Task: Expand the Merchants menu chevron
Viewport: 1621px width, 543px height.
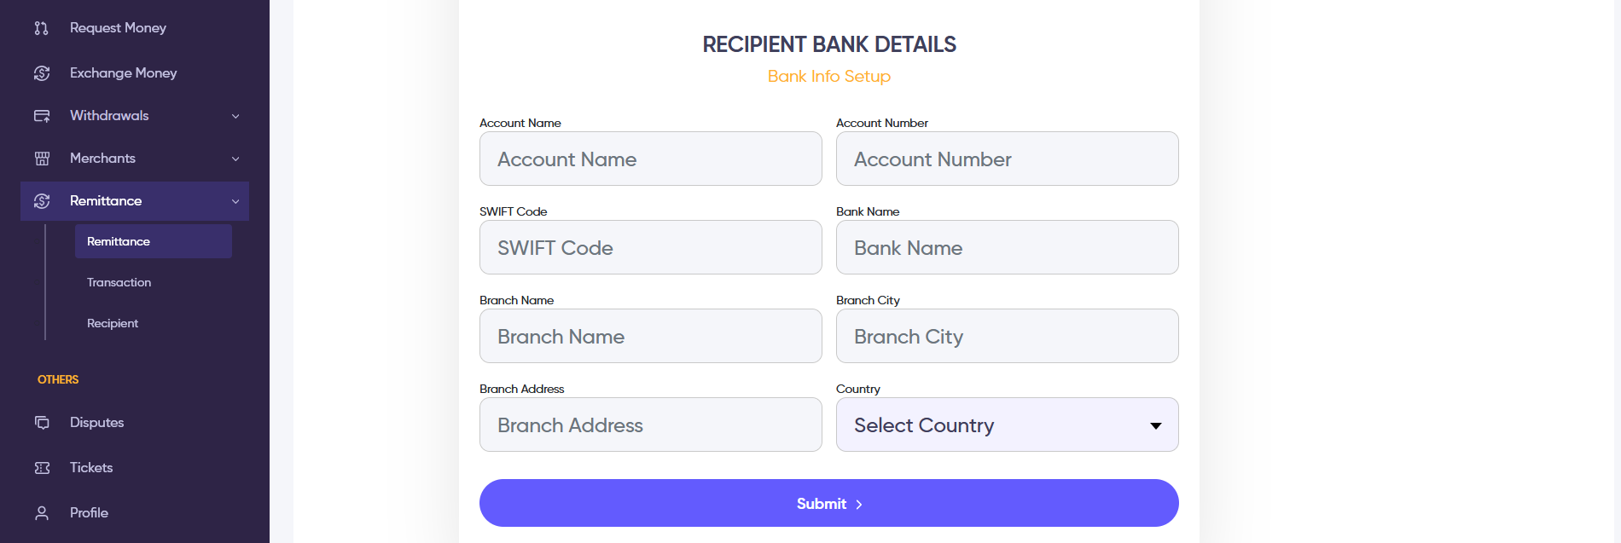Action: [235, 159]
